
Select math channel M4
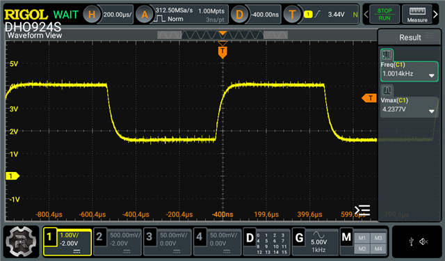(x=378, y=248)
